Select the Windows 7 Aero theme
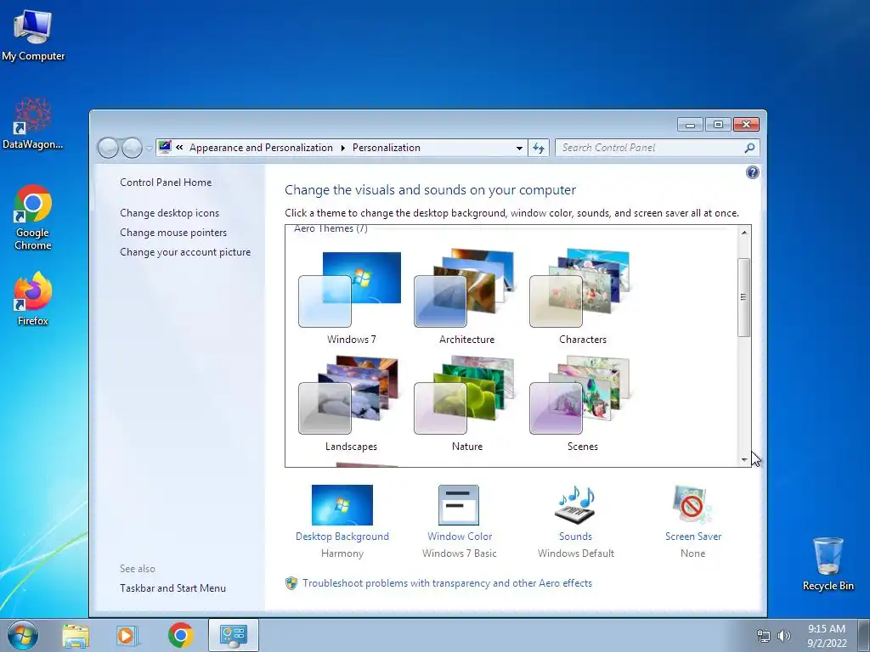Image resolution: width=870 pixels, height=652 pixels. [x=350, y=298]
